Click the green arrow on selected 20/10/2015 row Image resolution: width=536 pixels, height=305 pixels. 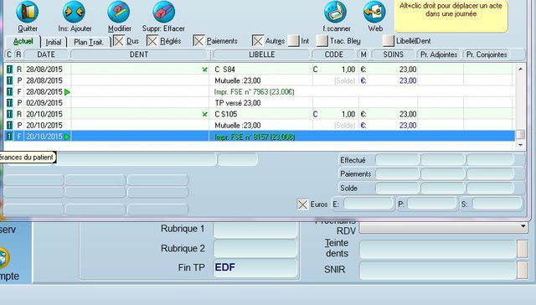pos(67,137)
